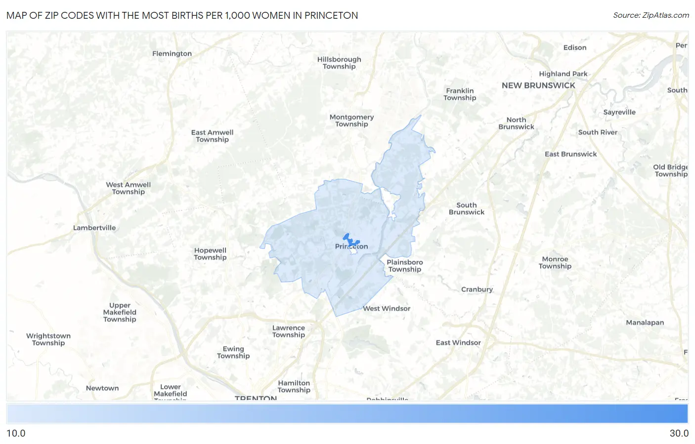Image resolution: width=695 pixels, height=444 pixels.
Task: Click the 'Plainsboro Township' label
Action: [404, 266]
